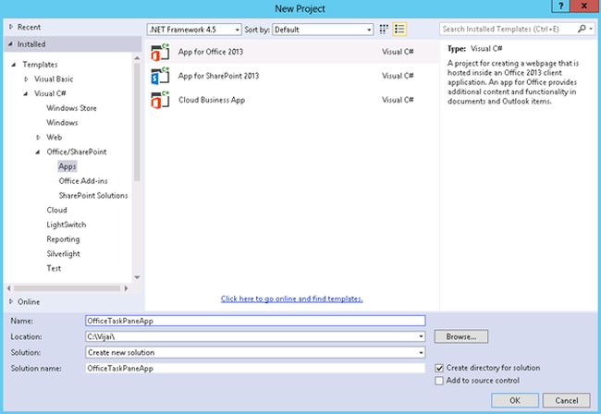
Task: Click Cloud Business App name text
Action: click(212, 100)
